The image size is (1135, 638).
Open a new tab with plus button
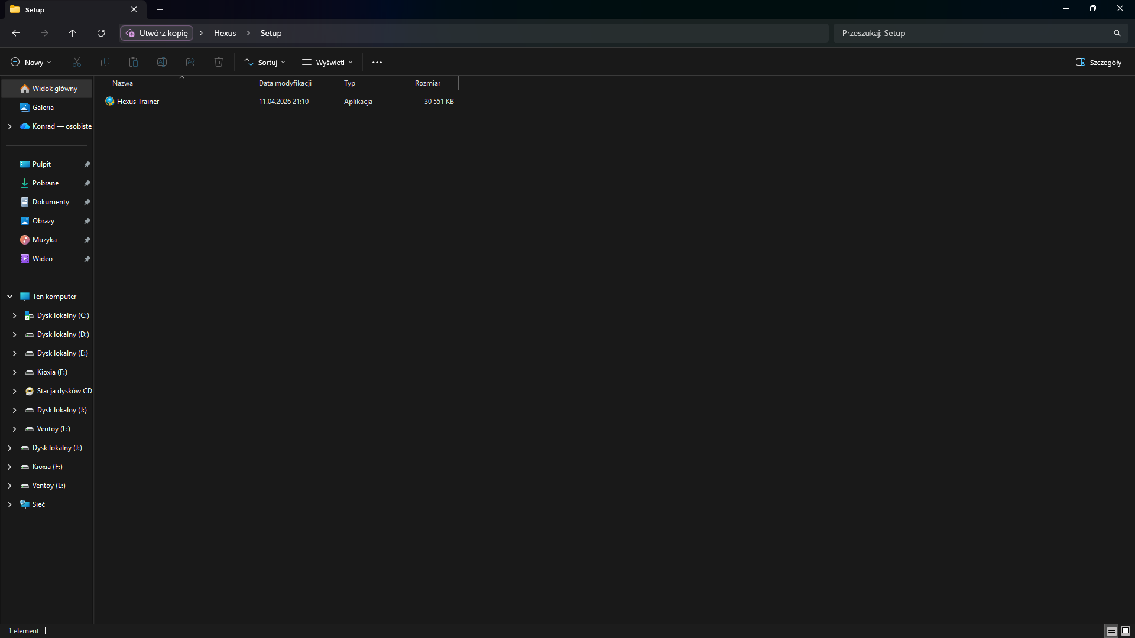pos(160,9)
